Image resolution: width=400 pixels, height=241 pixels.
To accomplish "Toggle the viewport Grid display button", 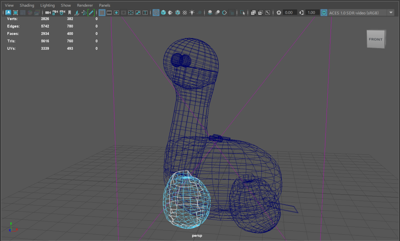I will click(x=102, y=13).
